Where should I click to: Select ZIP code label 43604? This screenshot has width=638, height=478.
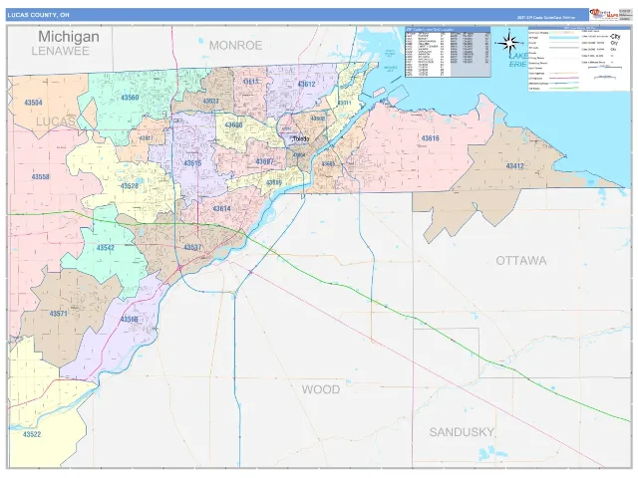[299, 155]
